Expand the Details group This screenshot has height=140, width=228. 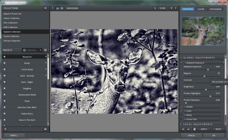[185, 107]
